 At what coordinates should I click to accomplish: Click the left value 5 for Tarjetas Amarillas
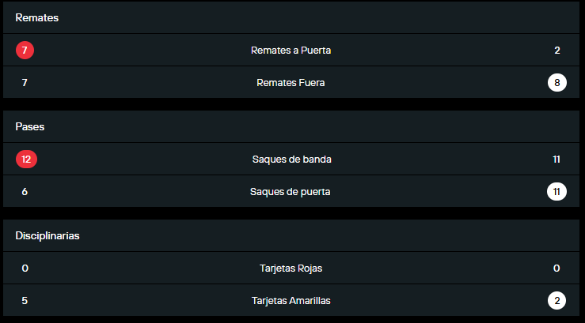click(x=25, y=300)
